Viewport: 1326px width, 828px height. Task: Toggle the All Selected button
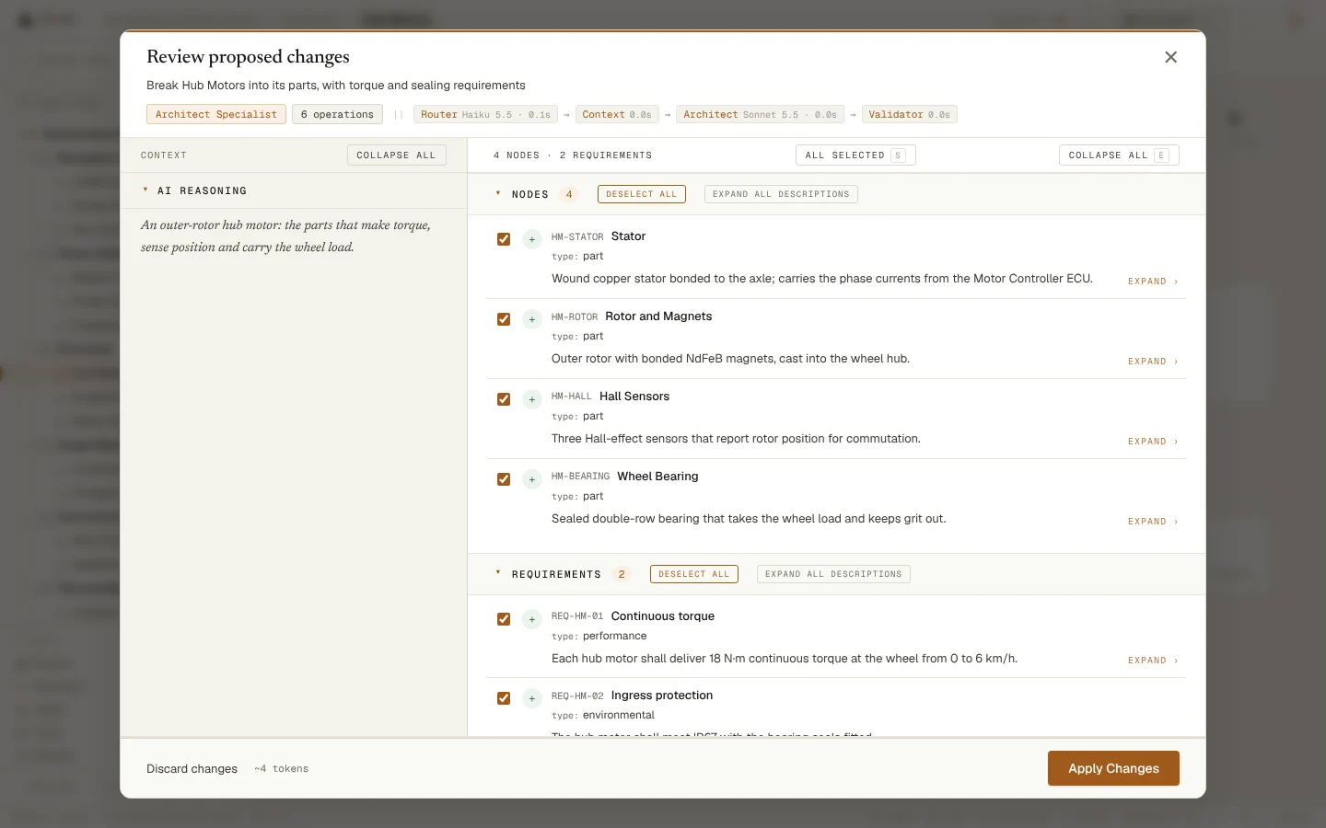pos(855,155)
